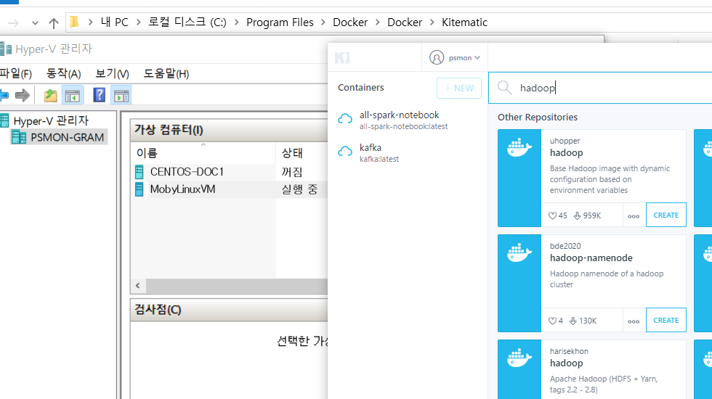
Task: Navigate up with the Explorer up arrow
Action: coord(53,22)
